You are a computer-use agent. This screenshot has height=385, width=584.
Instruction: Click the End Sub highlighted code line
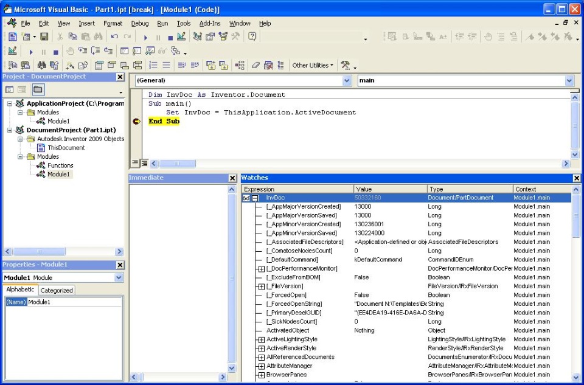[164, 122]
